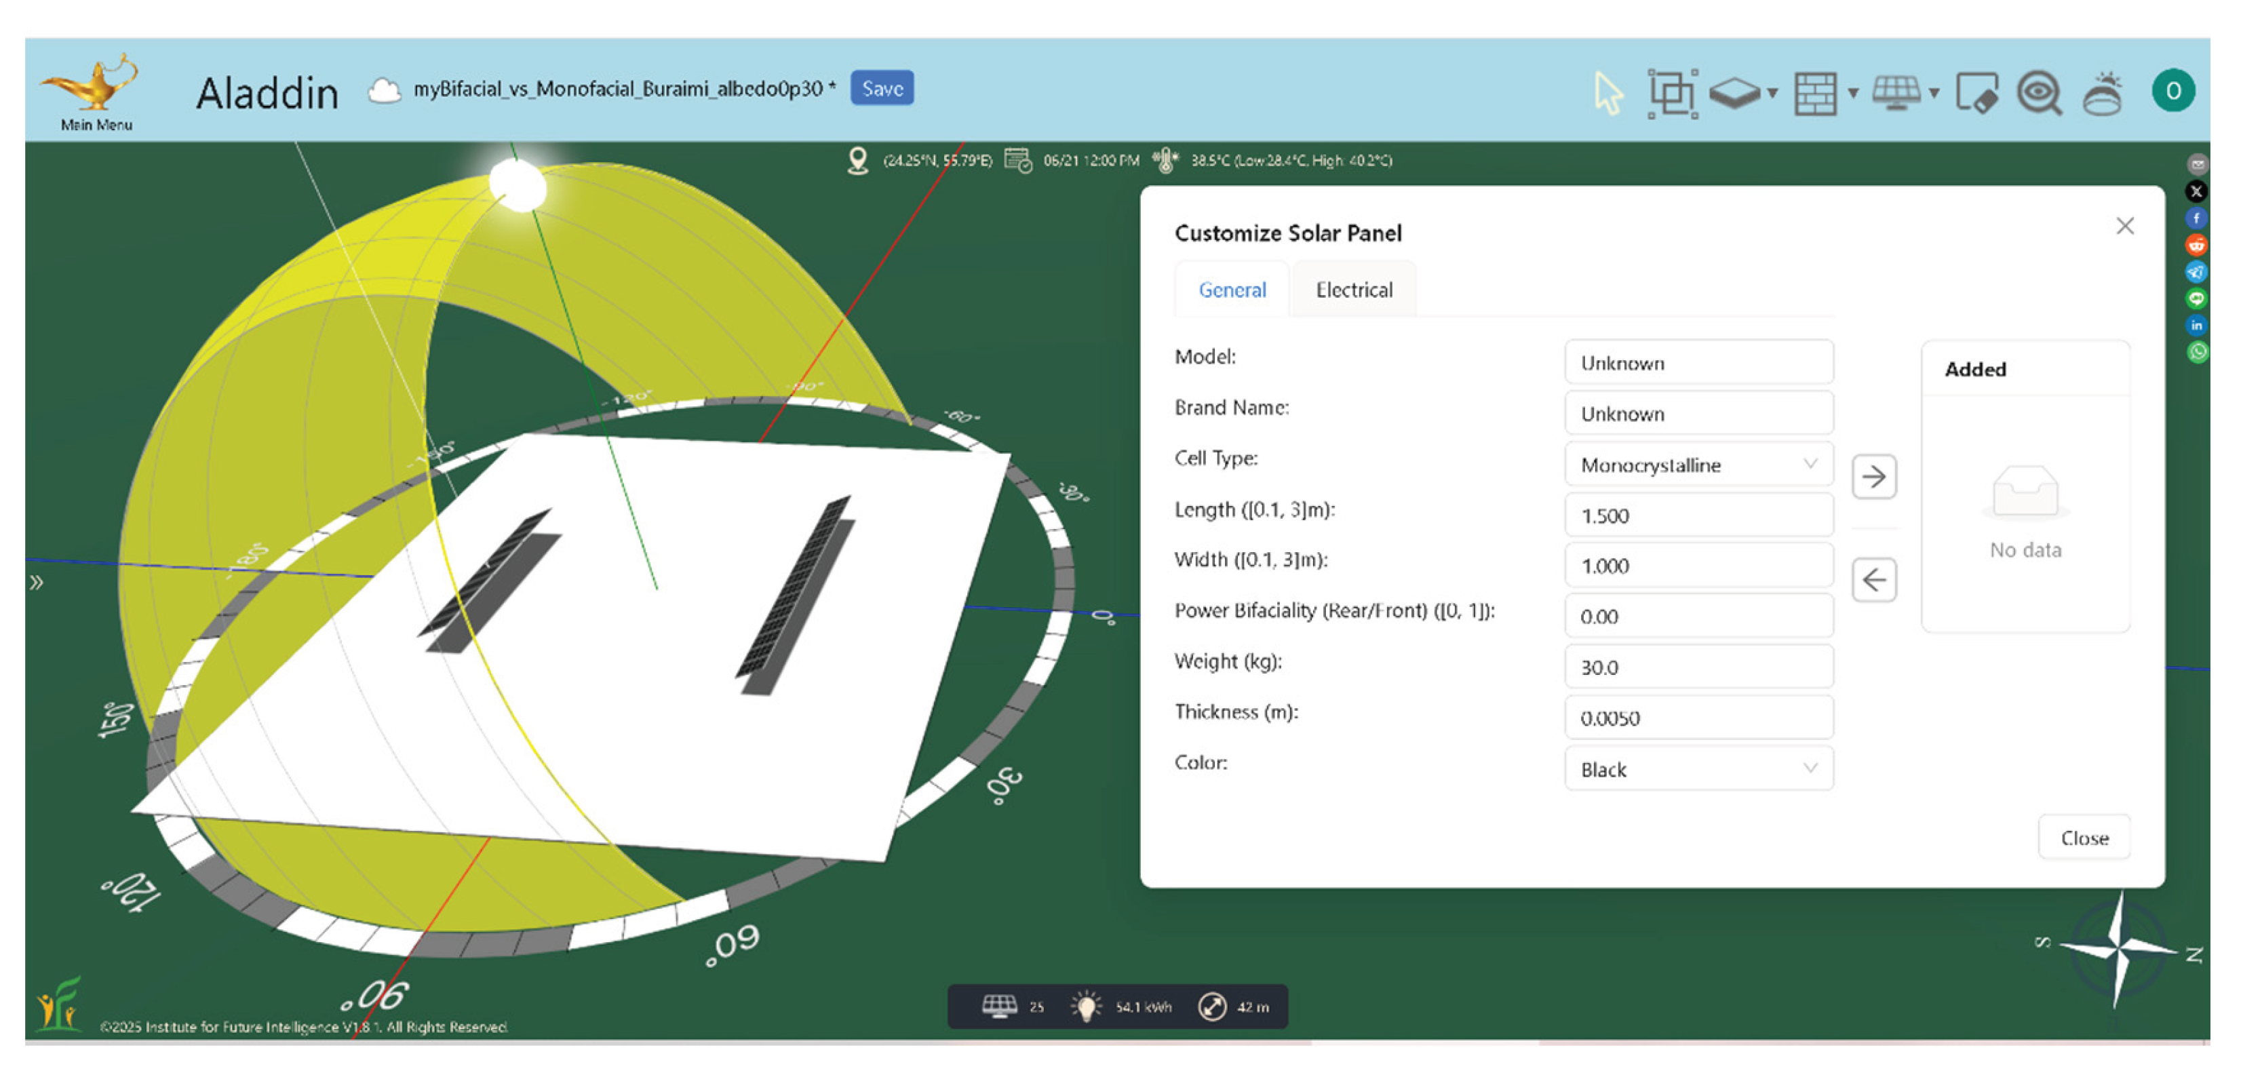Image resolution: width=2243 pixels, height=1073 pixels.
Task: Open the Cell Type Monocrystalline dropdown
Action: (x=1698, y=464)
